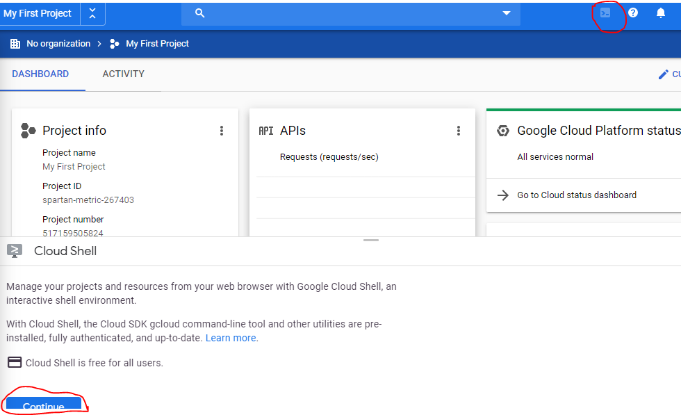Click Cloud Shell is free for all users text
Screen dimensions: 681x415
(x=95, y=363)
